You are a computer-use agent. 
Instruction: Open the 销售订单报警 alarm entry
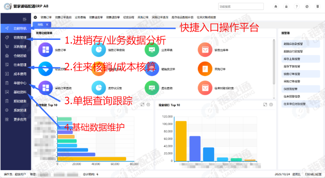(301, 74)
